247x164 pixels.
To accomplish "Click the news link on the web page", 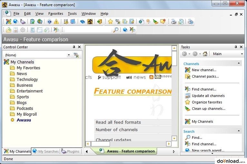I will pyautogui.click(x=140, y=77).
